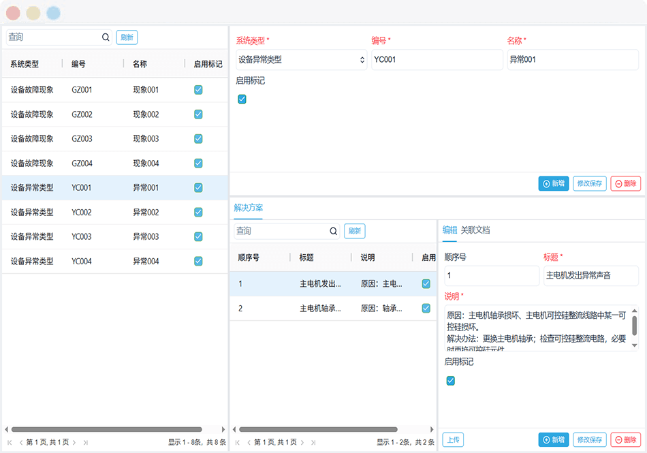Click the top 修改保存 button
Viewport: 647px width, 453px height.
589,183
